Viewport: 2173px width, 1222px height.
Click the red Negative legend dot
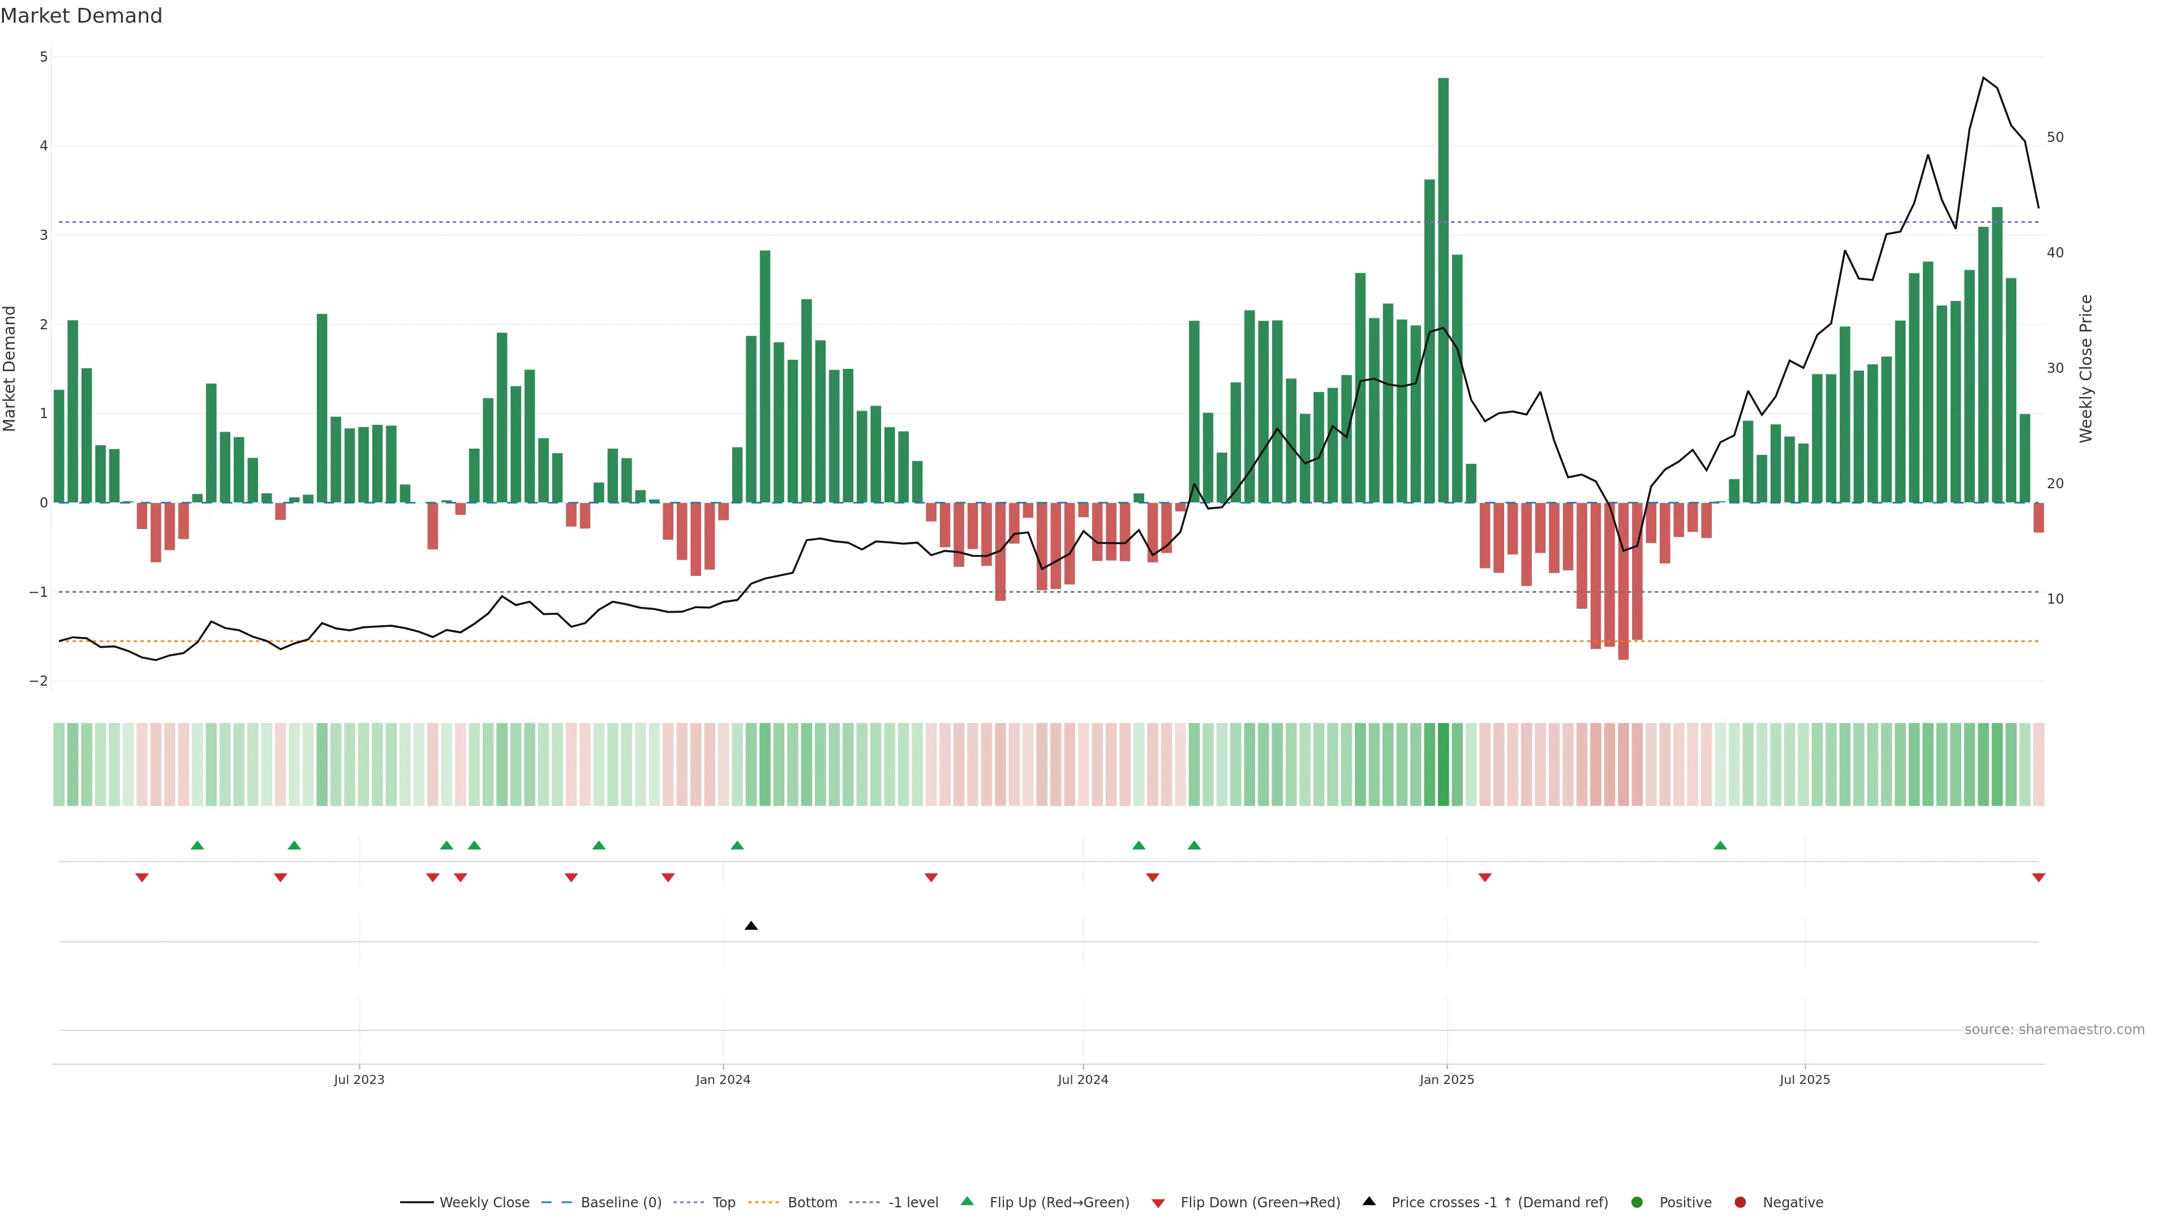1740,1203
